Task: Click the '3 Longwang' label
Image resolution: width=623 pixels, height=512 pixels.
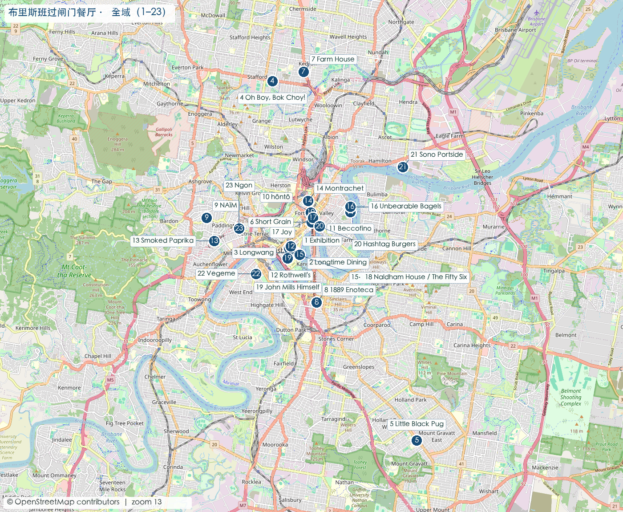Action: (x=254, y=252)
